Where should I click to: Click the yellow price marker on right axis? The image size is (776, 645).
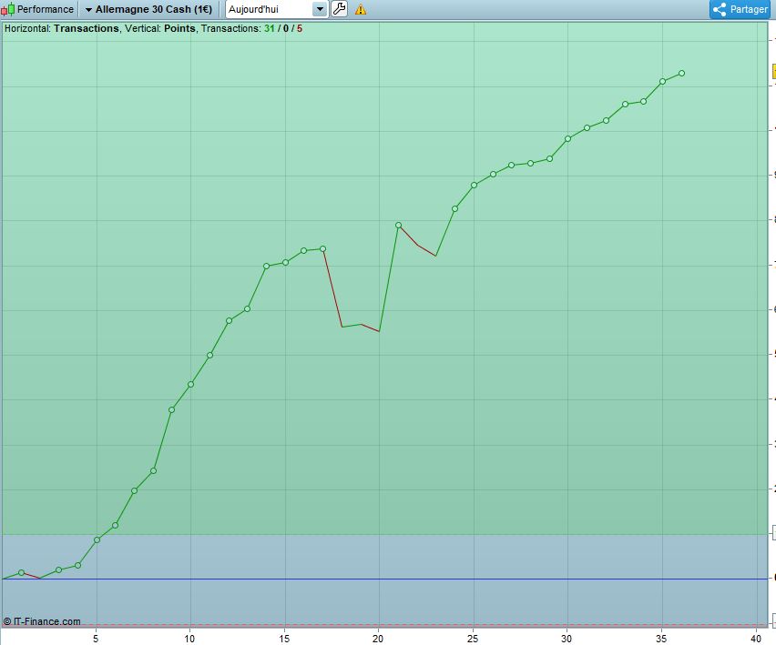coord(774,71)
